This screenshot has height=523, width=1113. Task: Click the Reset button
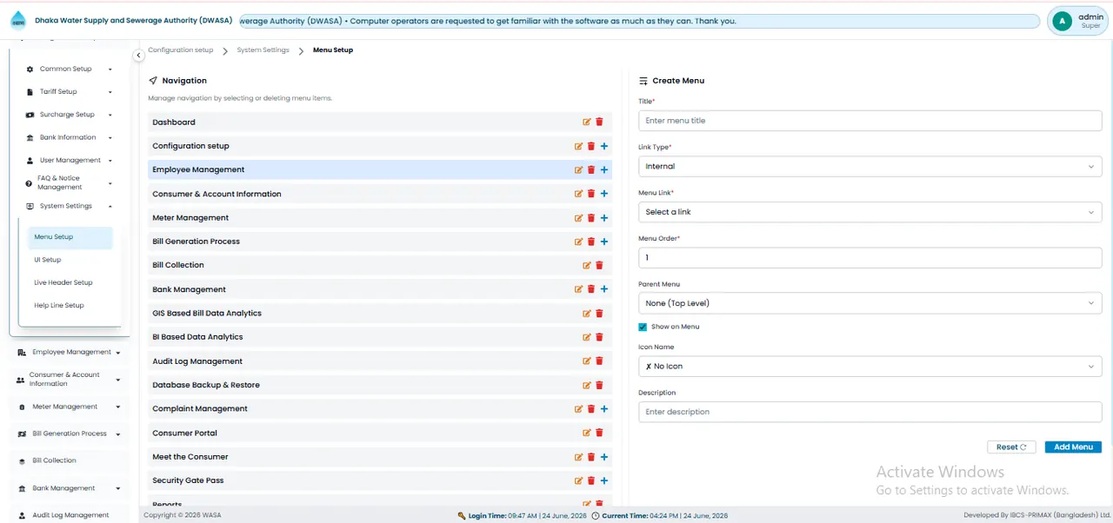pos(1011,447)
